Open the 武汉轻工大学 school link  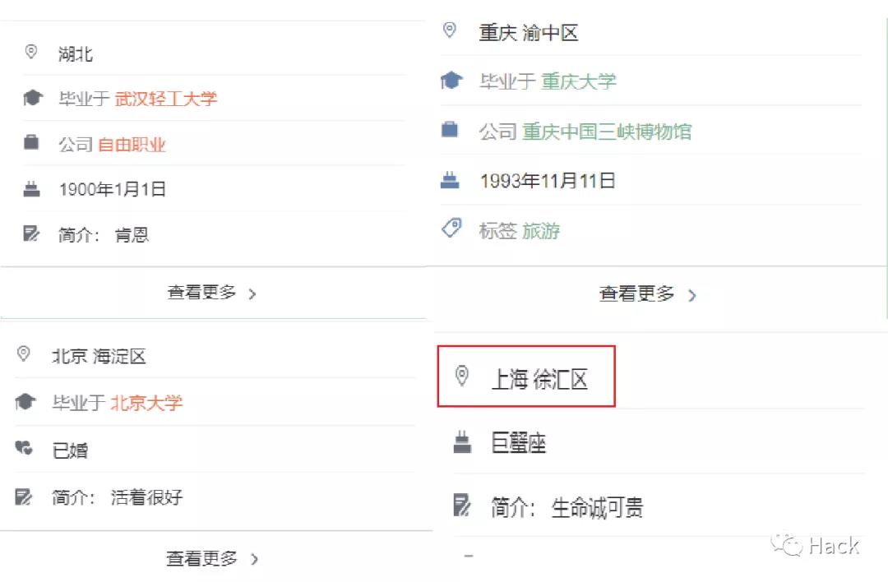pos(166,99)
